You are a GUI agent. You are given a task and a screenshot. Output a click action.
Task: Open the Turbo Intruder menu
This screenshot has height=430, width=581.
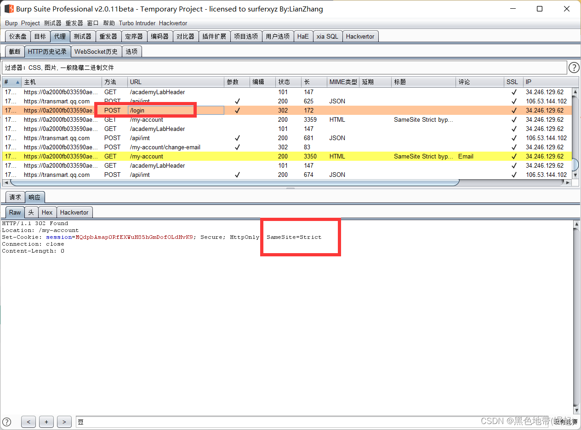[137, 23]
